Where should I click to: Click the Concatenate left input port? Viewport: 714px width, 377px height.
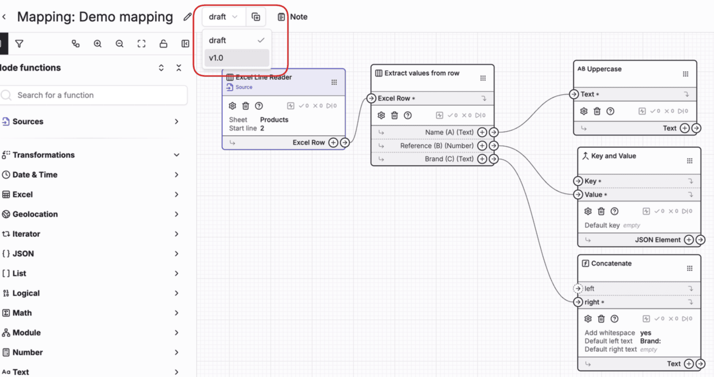(578, 288)
